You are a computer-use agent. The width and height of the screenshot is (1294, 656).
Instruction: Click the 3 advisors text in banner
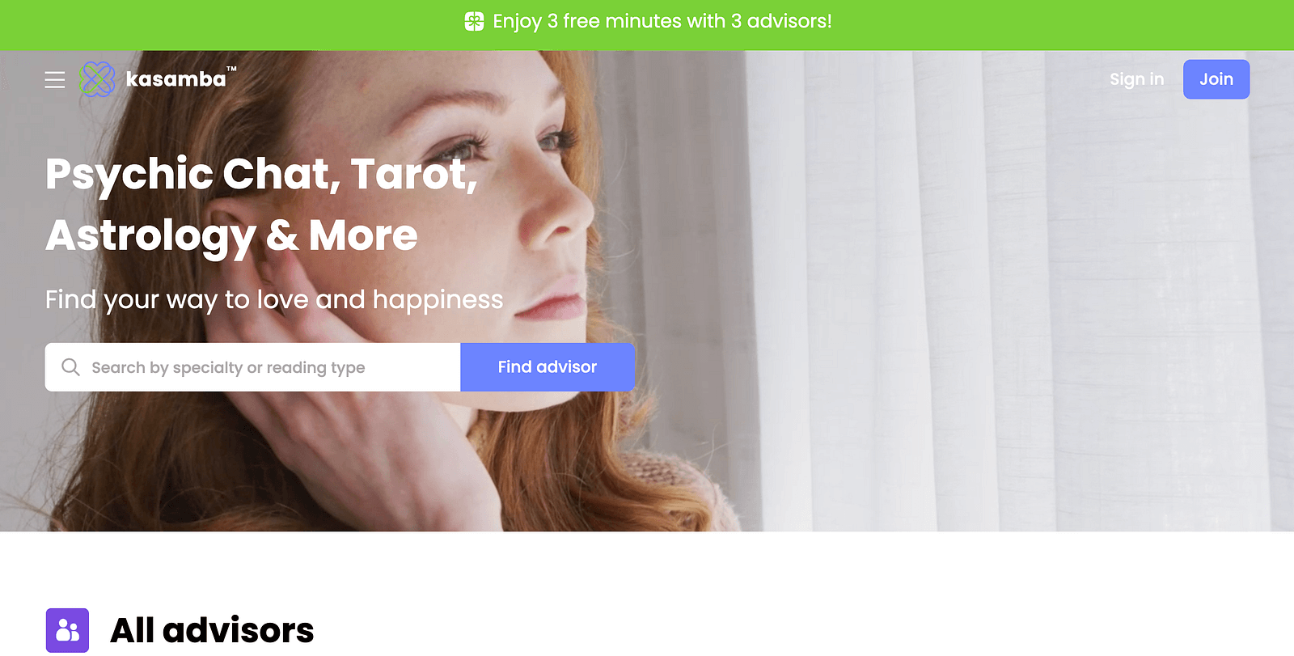(x=781, y=21)
